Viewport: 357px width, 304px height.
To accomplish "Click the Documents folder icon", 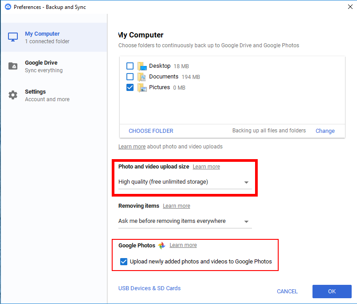I will point(142,77).
